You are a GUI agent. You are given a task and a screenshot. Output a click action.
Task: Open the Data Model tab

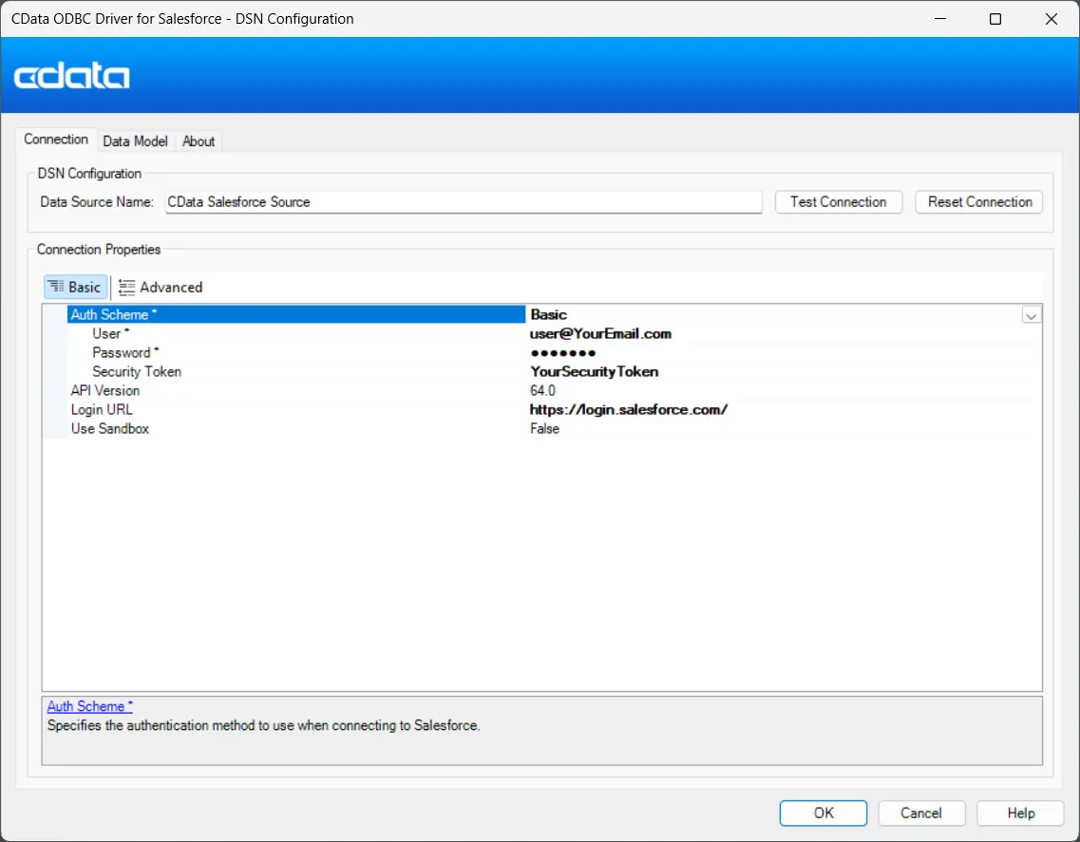click(135, 141)
